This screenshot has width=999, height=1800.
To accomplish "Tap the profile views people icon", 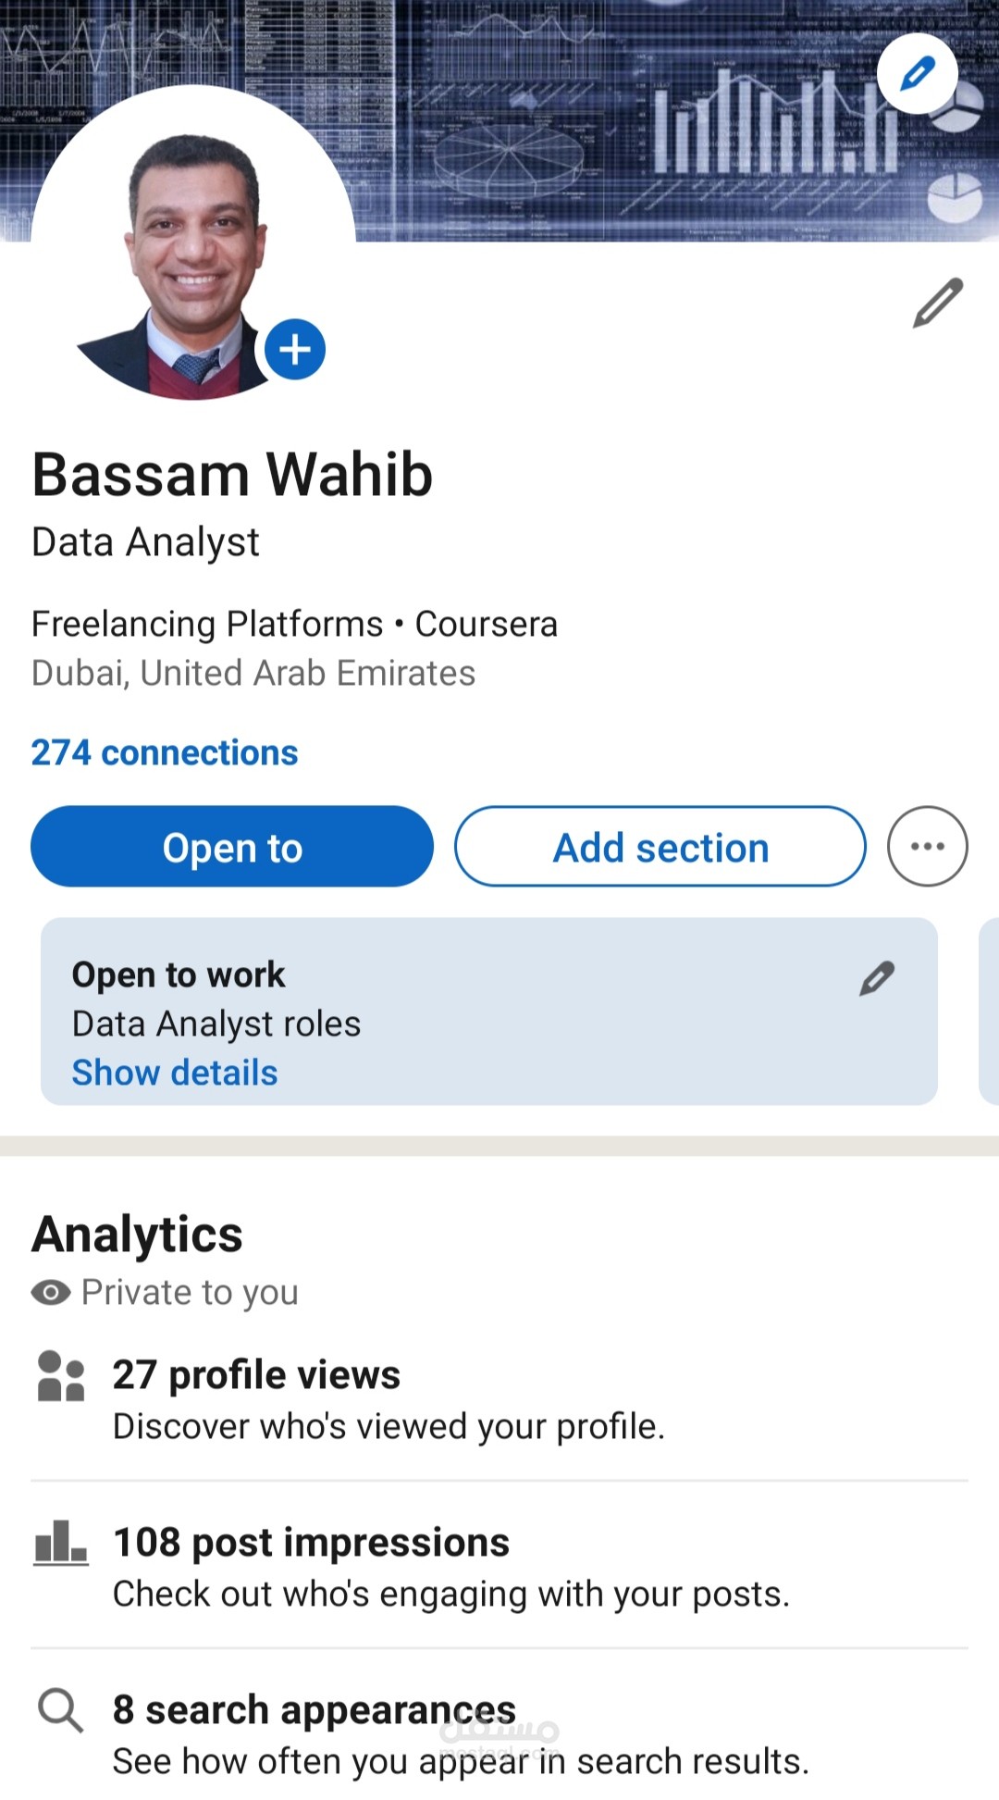I will tap(61, 1376).
